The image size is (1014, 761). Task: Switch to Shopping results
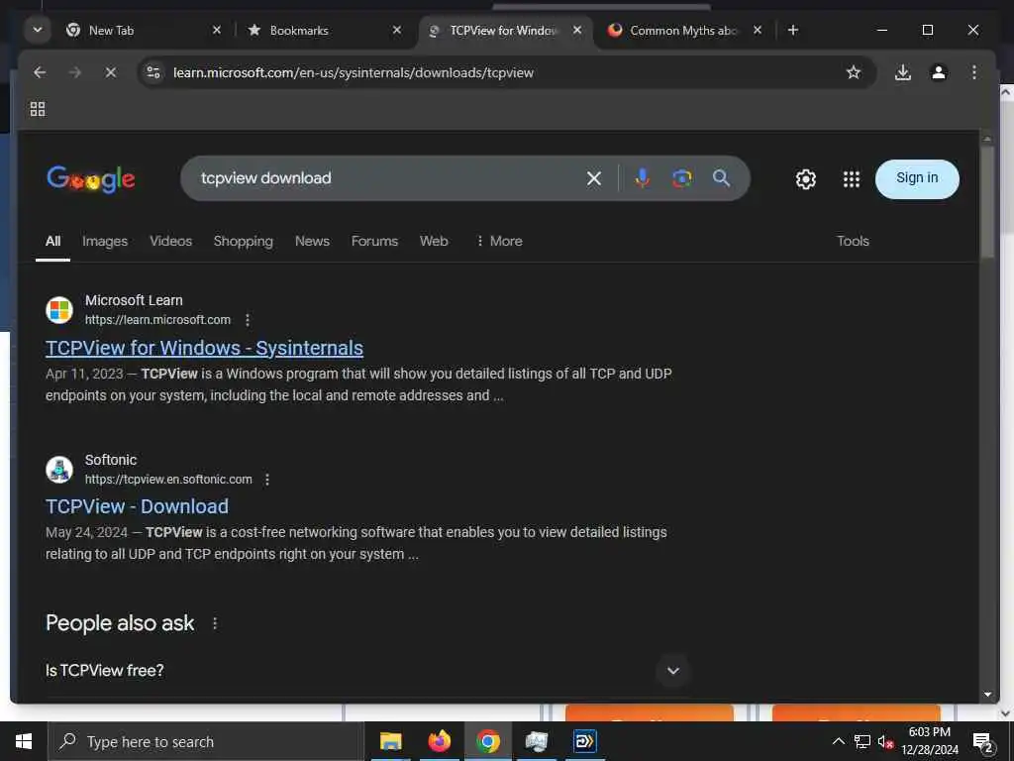tap(244, 242)
